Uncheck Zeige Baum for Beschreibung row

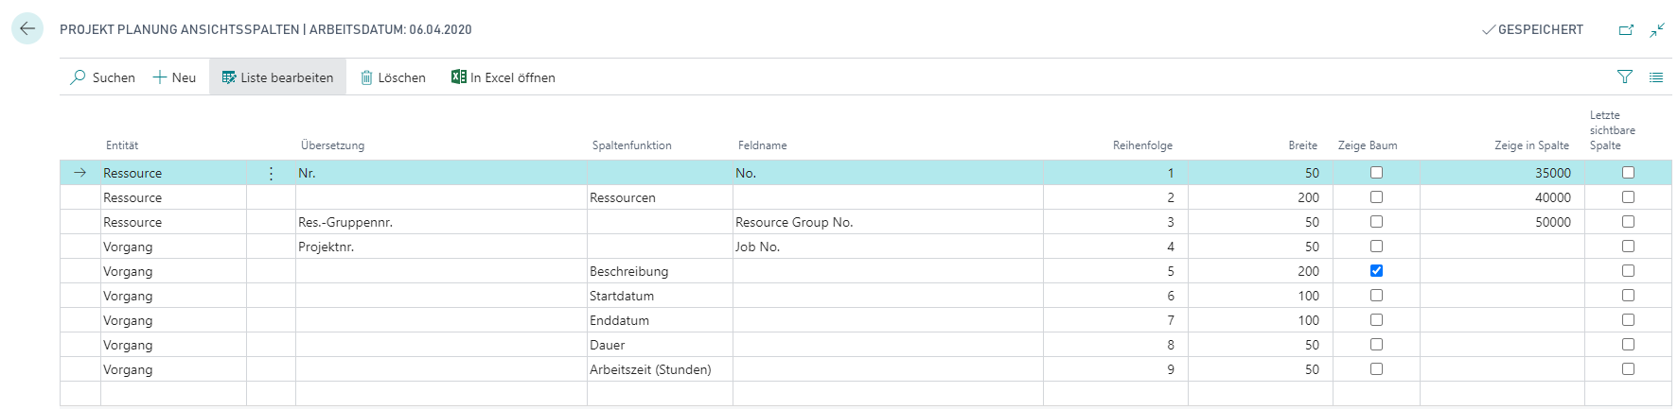[x=1376, y=271]
